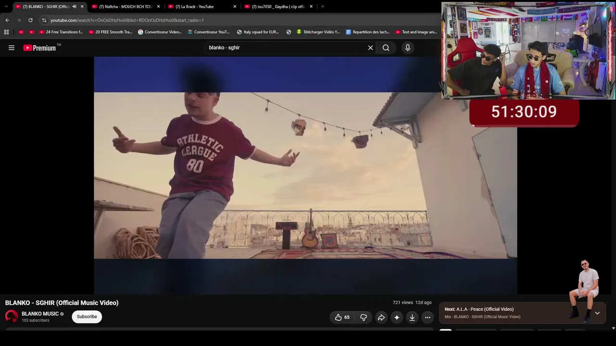Open the Convertisseur YouT... bookmark
Screen dimensions: 616x346
click(x=209, y=32)
